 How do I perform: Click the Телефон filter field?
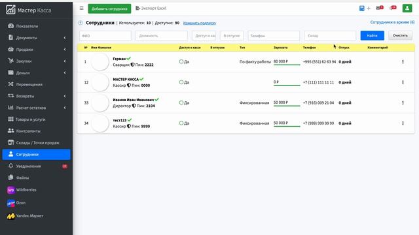274,36
